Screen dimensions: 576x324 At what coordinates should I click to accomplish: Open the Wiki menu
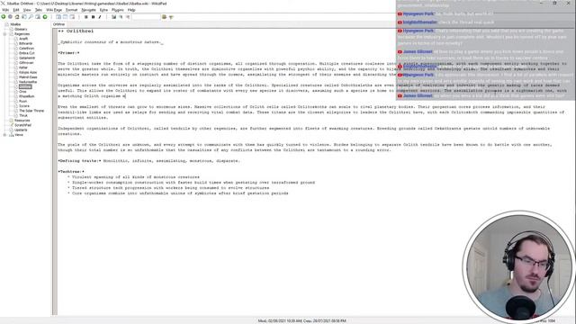(x=5, y=10)
